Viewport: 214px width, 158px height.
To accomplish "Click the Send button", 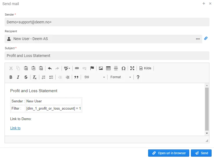I will point(201,153).
